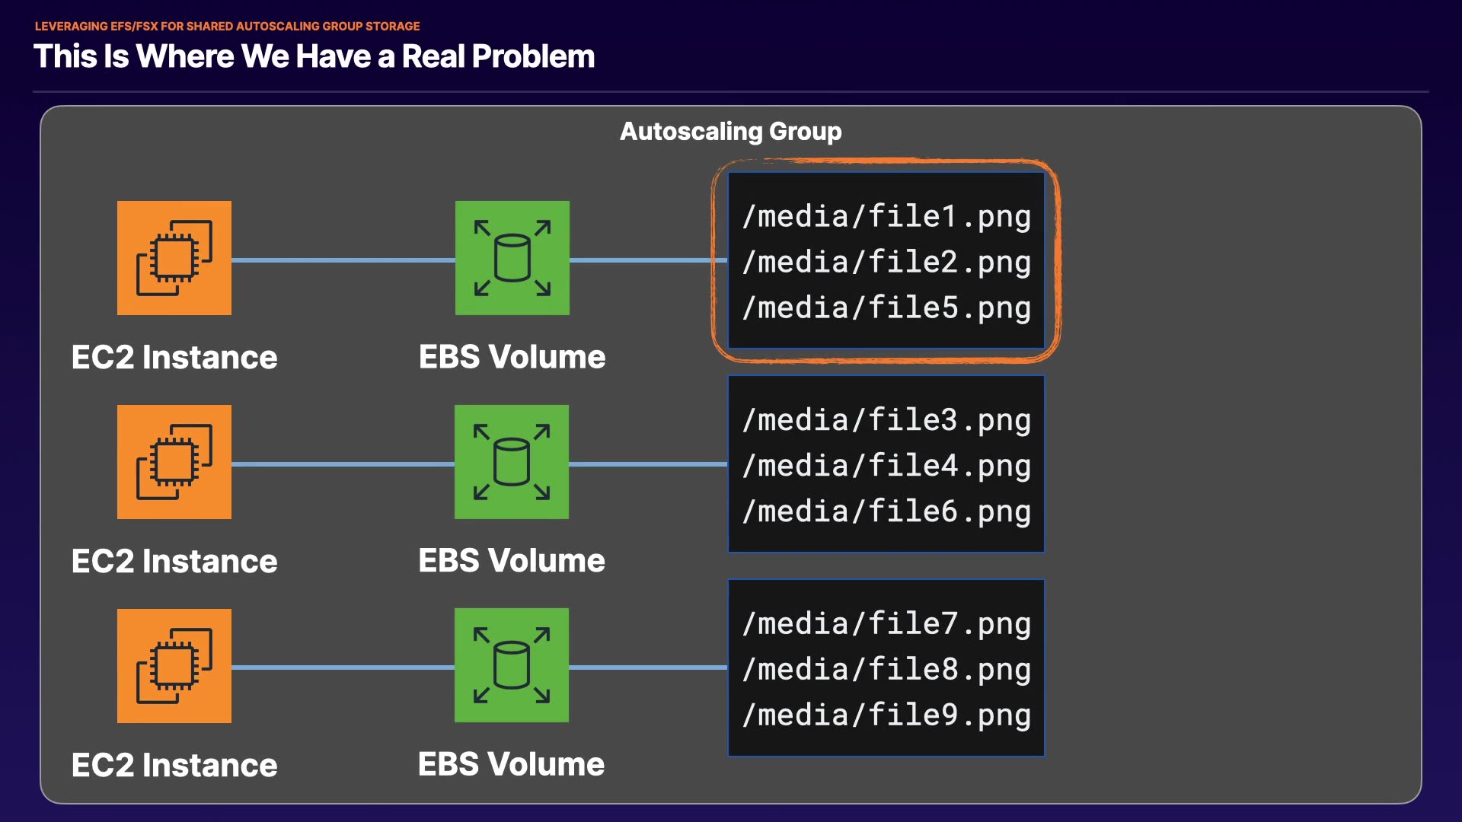Click the /media/file7.png entry
Image resolution: width=1462 pixels, height=822 pixels.
coord(886,624)
